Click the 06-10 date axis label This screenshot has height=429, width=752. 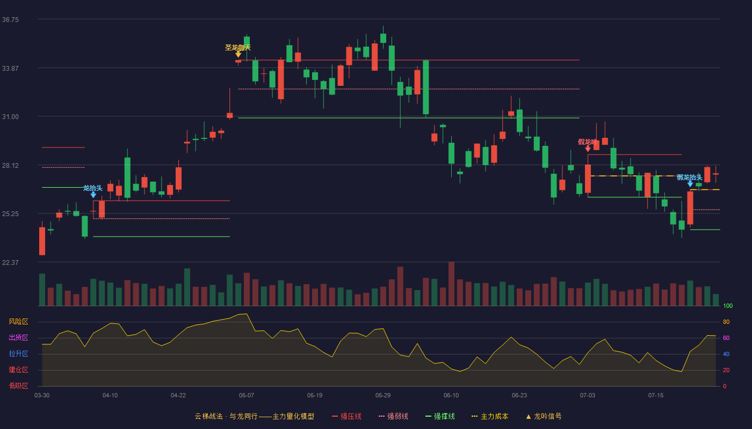451,395
